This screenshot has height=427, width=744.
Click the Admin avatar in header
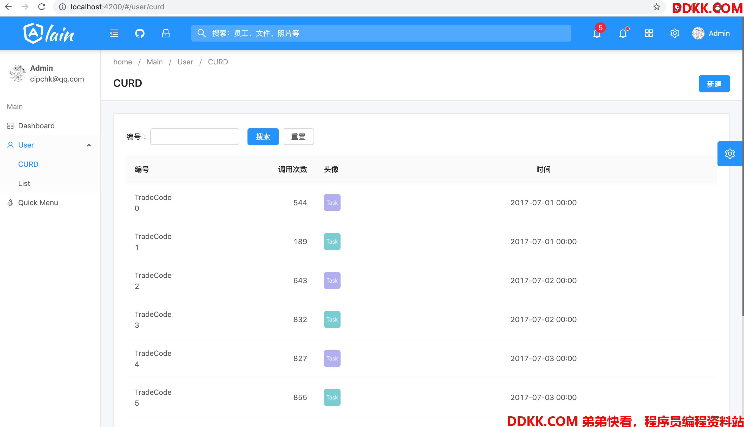click(x=698, y=33)
